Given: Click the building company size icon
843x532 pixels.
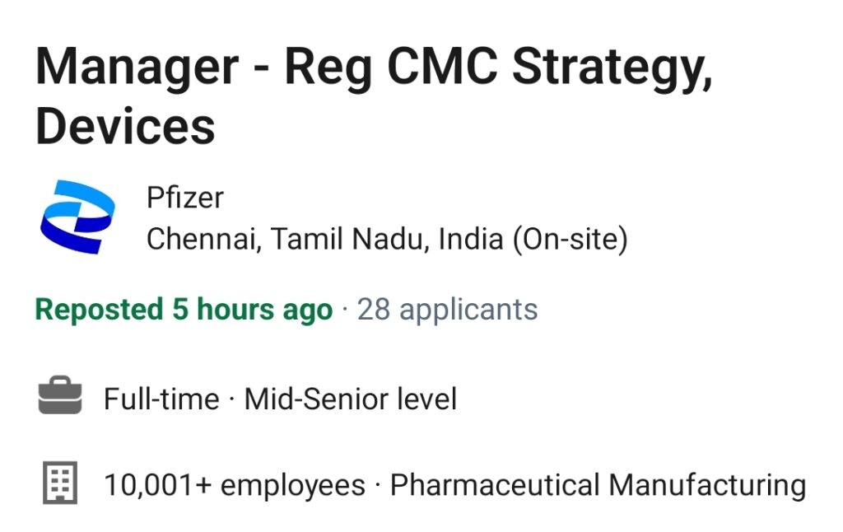Looking at the screenshot, I should (60, 483).
